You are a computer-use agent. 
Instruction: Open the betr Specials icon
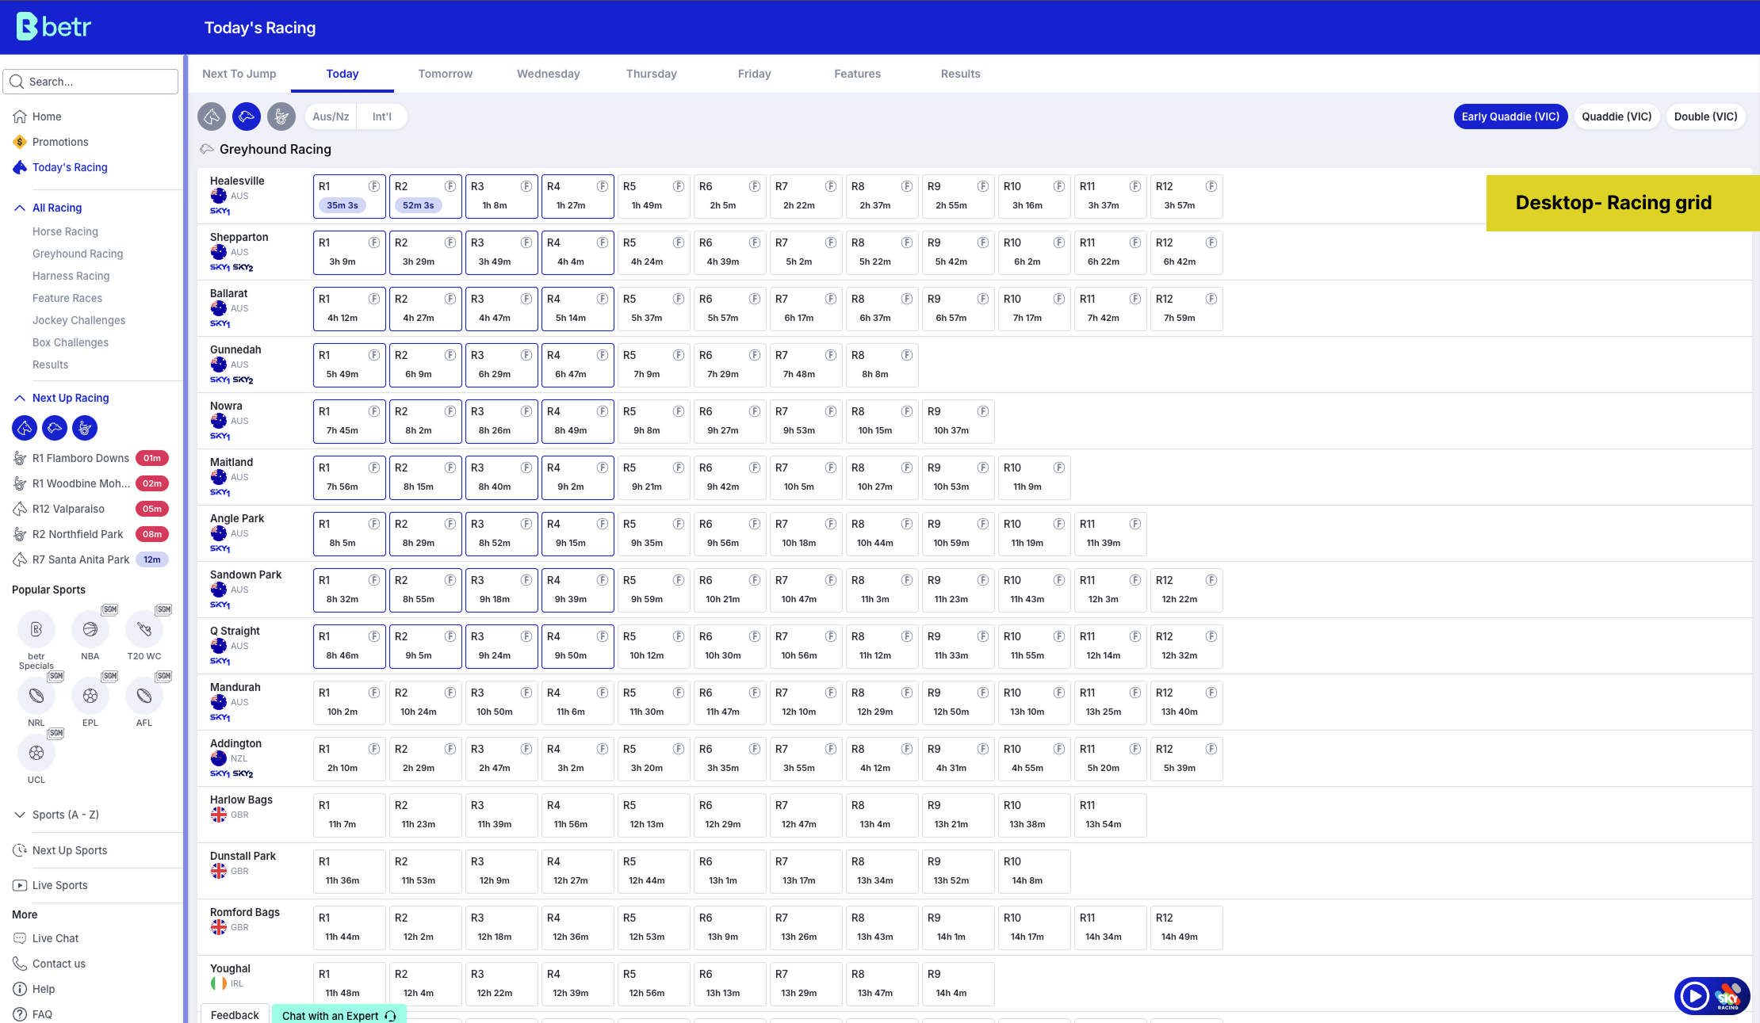pyautogui.click(x=36, y=629)
